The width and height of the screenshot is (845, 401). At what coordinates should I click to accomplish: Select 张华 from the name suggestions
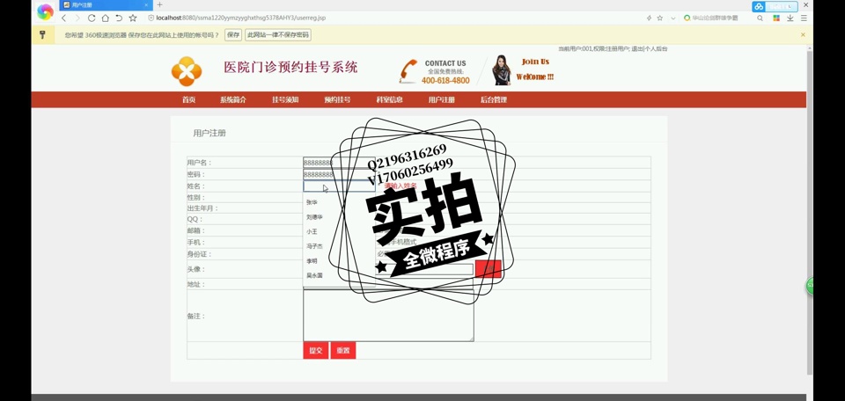312,202
